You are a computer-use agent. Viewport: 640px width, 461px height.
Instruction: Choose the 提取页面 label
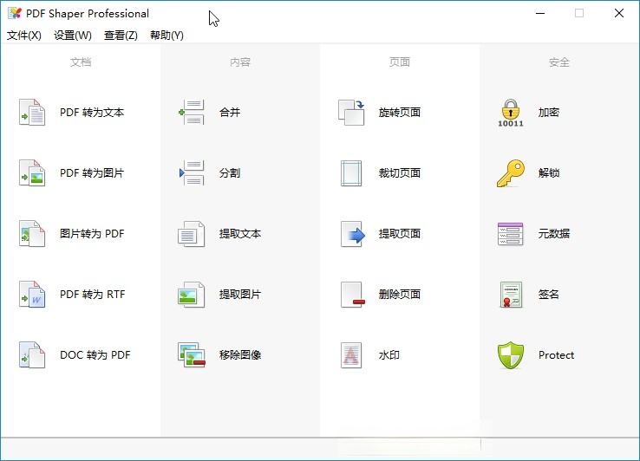click(x=400, y=234)
